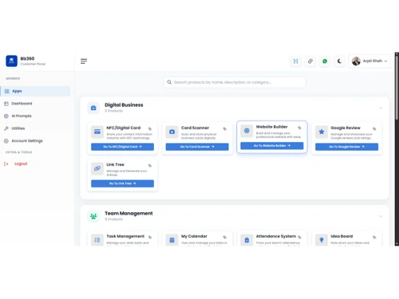This screenshot has width=399, height=299.
Task: Click the Attendance System clipboard icon
Action: (x=247, y=240)
